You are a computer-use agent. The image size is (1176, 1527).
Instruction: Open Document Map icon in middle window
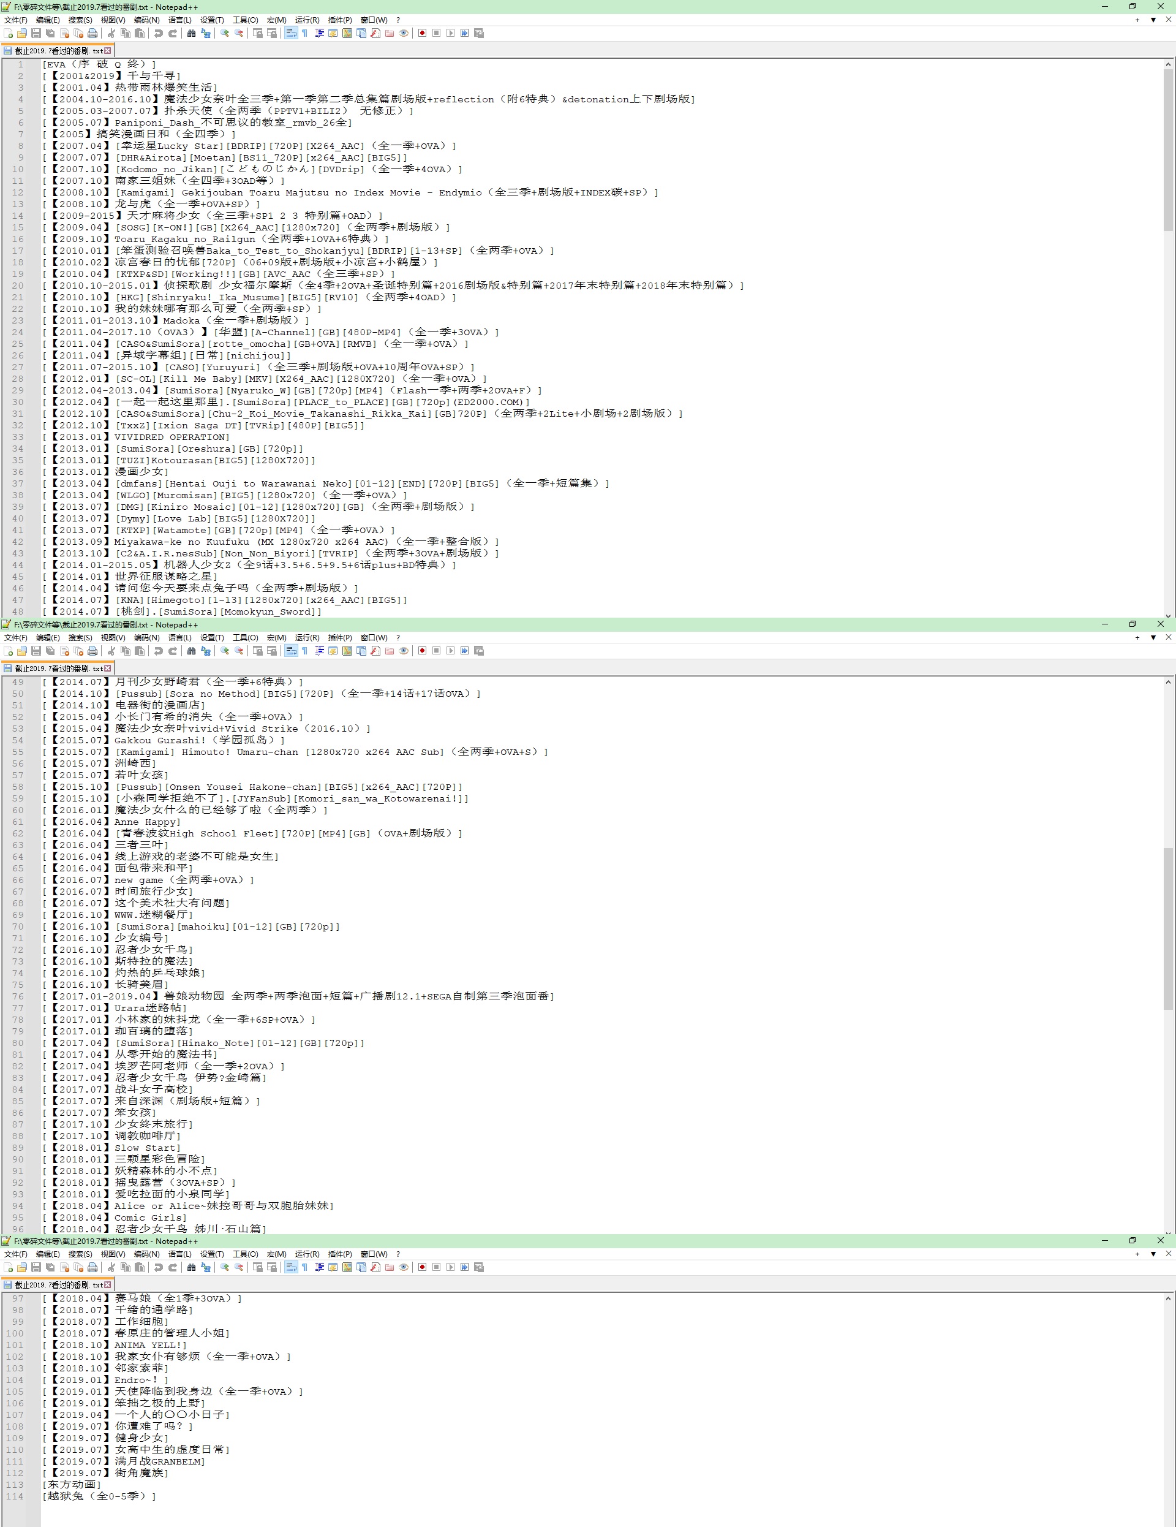(x=347, y=650)
